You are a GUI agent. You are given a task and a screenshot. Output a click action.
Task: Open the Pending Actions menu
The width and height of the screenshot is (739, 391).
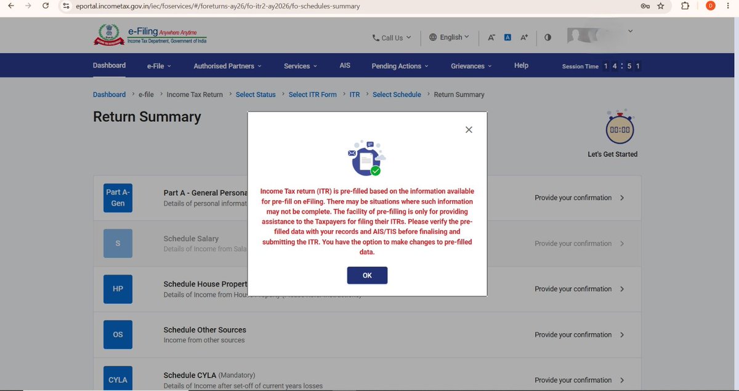coord(400,66)
